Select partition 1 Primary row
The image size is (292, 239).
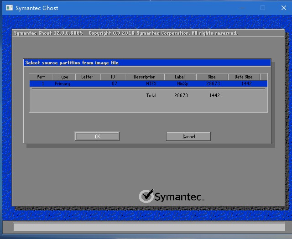point(63,84)
